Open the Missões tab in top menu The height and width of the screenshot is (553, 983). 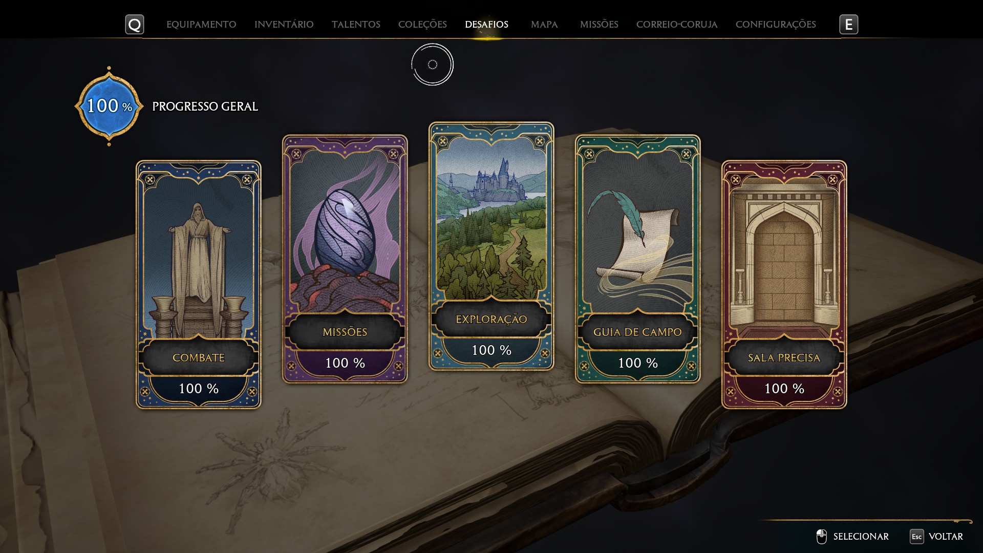pos(599,25)
